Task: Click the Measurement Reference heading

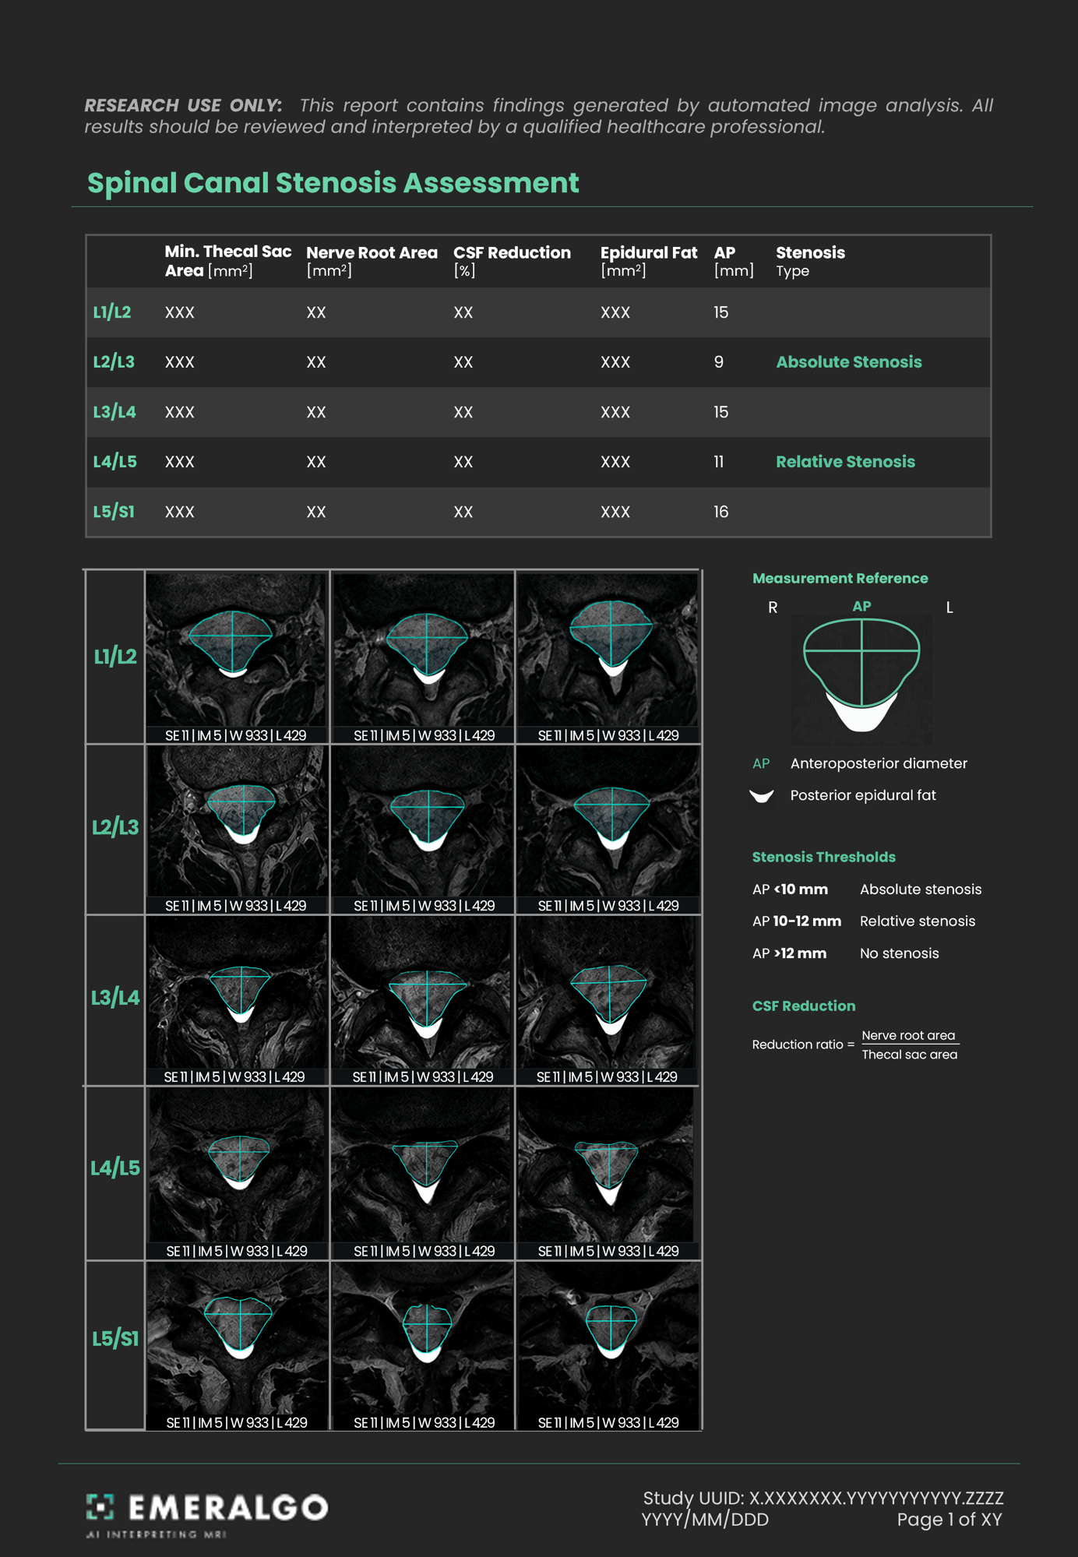Action: click(x=840, y=579)
